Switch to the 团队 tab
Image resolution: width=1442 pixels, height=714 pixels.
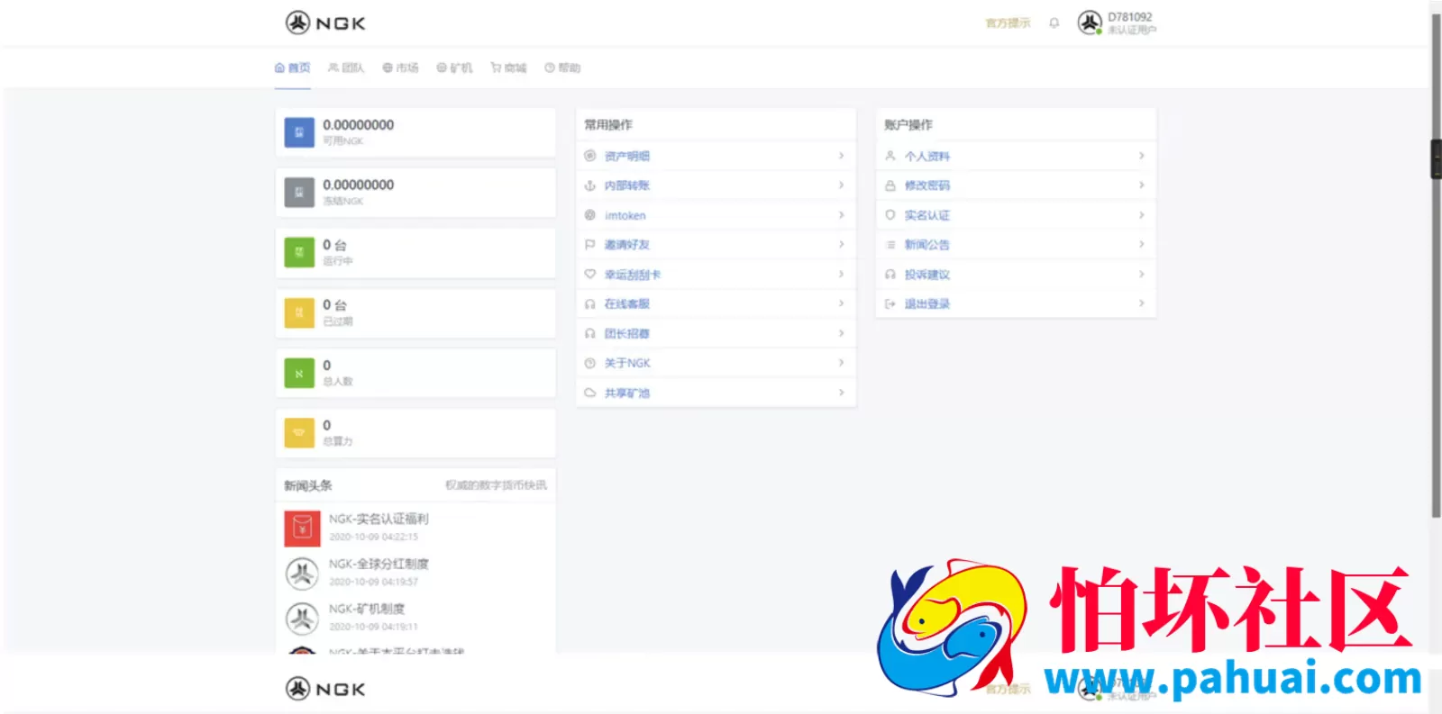(347, 68)
